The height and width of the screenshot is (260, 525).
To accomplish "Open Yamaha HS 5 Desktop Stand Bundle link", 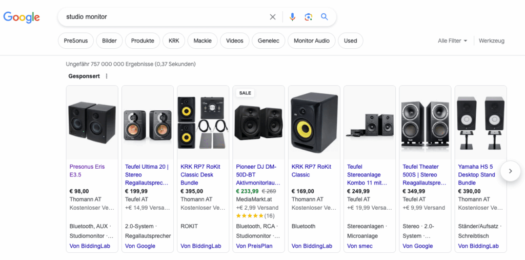I will (x=476, y=174).
